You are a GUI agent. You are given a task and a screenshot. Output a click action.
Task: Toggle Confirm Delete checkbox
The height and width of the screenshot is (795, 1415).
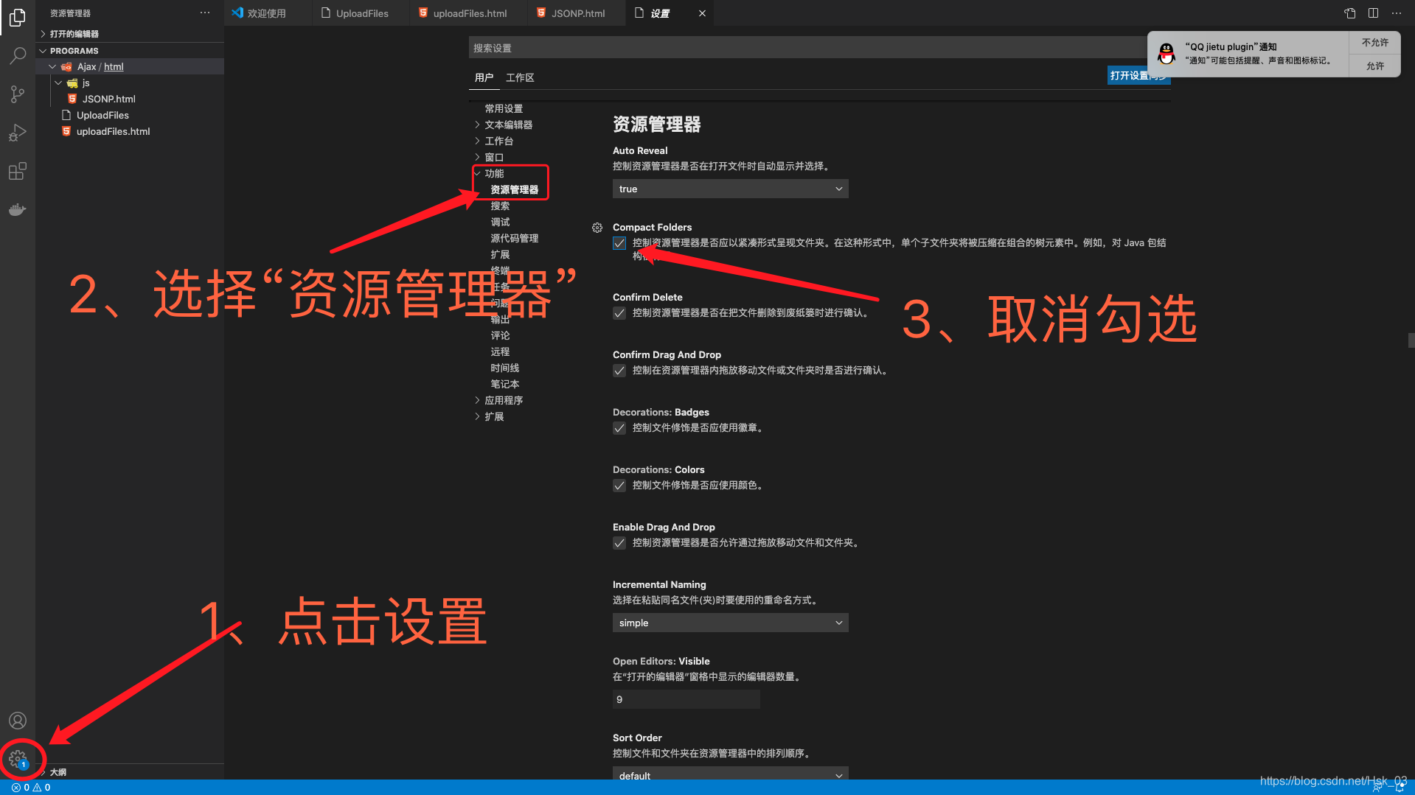[619, 313]
